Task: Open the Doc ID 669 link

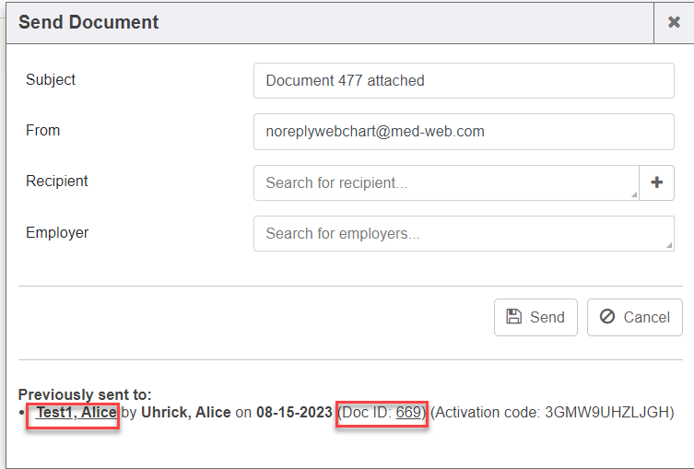Action: pos(408,413)
